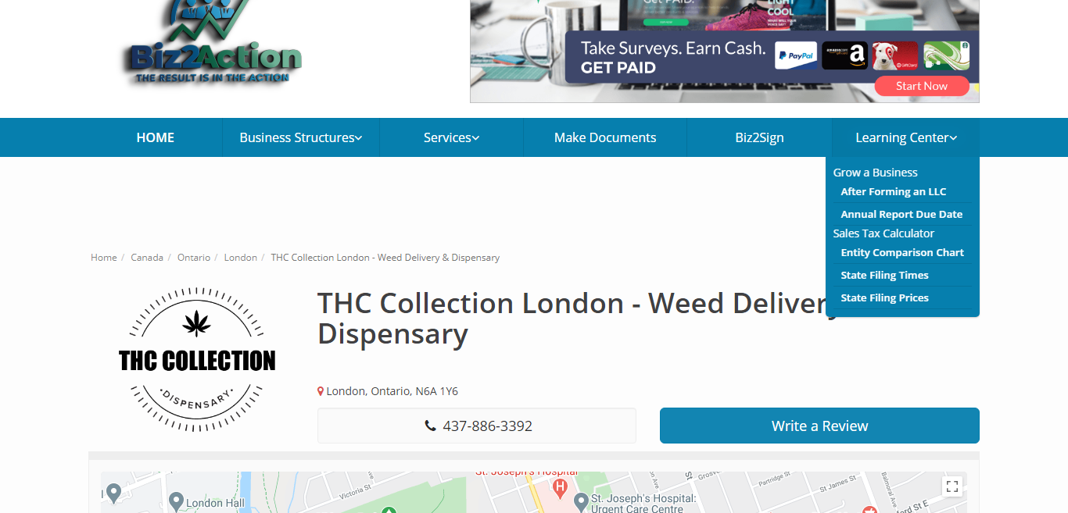This screenshot has width=1068, height=513.
Task: Open the Services dropdown menu
Action: pos(451,137)
